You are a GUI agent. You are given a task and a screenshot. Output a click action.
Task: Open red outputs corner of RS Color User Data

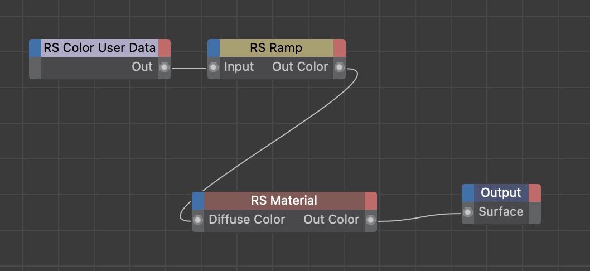pos(164,48)
